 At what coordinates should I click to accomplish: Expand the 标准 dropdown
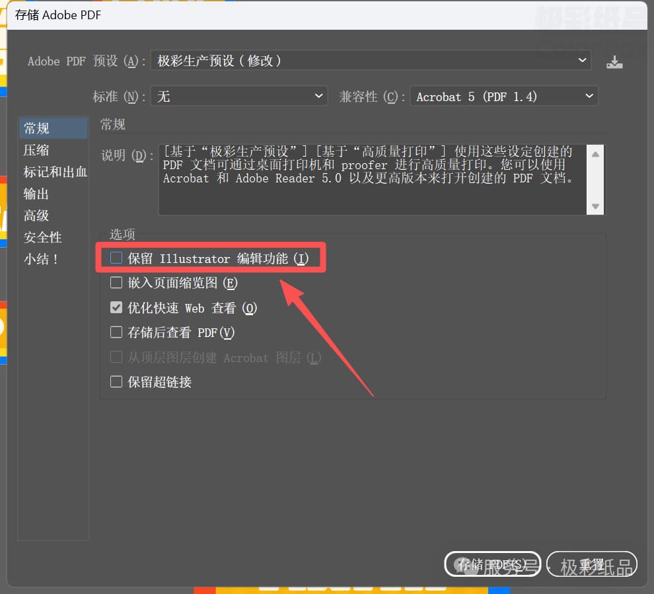[238, 96]
